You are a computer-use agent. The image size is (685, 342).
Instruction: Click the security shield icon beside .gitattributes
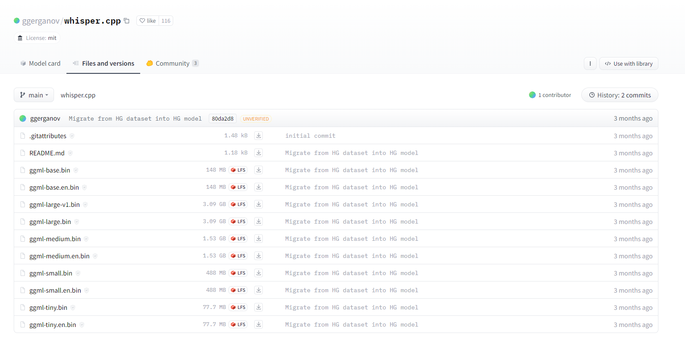click(72, 136)
